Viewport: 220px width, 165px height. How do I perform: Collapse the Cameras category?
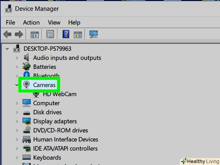click(x=17, y=85)
